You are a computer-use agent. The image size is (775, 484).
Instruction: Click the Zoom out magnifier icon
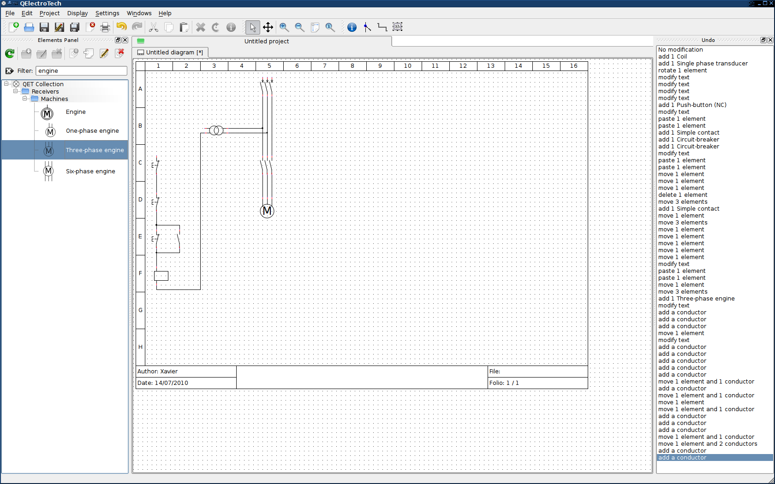[x=299, y=27]
